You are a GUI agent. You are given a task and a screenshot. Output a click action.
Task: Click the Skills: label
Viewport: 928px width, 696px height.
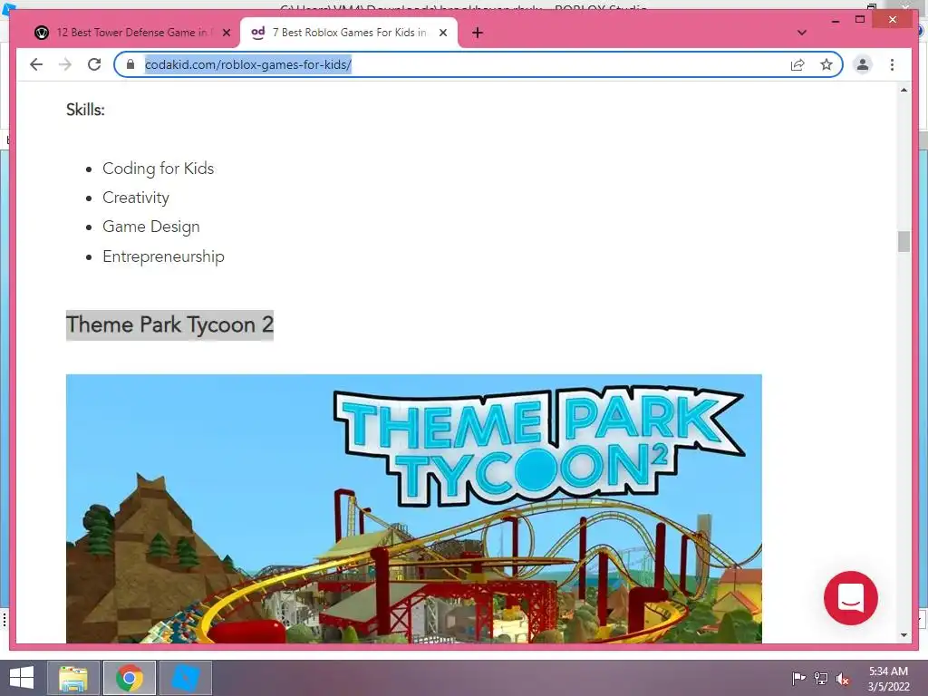coord(85,110)
